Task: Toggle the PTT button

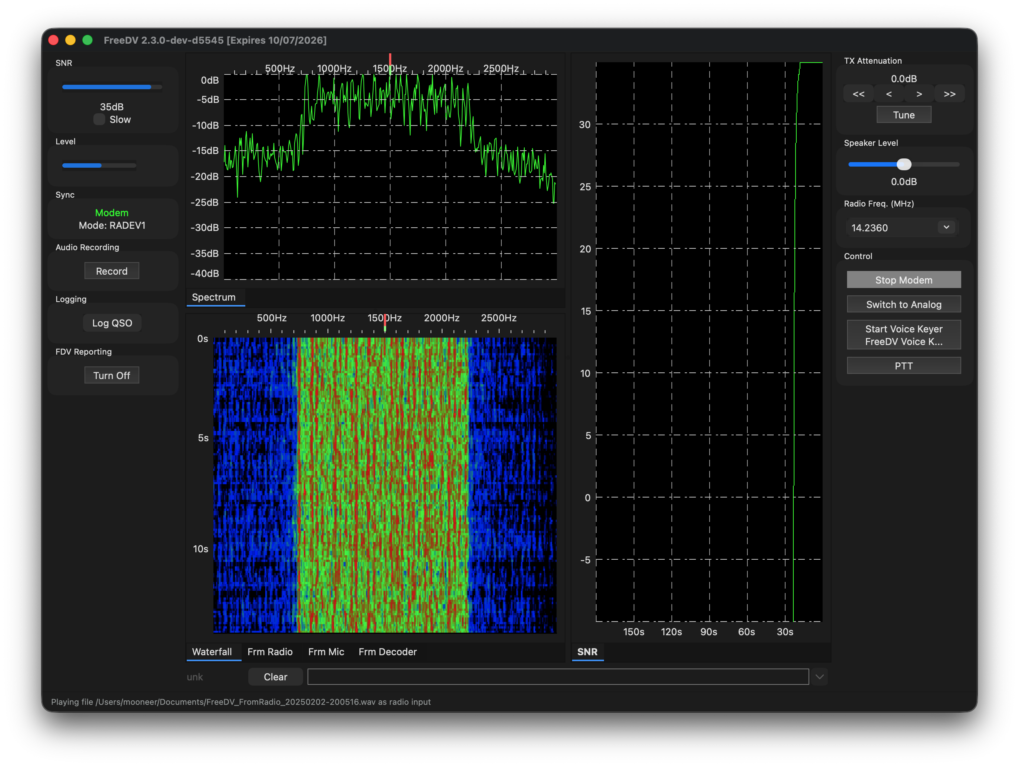Action: 903,366
